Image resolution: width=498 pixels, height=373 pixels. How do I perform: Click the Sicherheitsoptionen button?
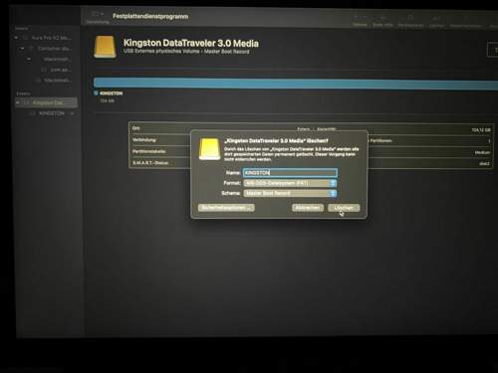(x=226, y=208)
